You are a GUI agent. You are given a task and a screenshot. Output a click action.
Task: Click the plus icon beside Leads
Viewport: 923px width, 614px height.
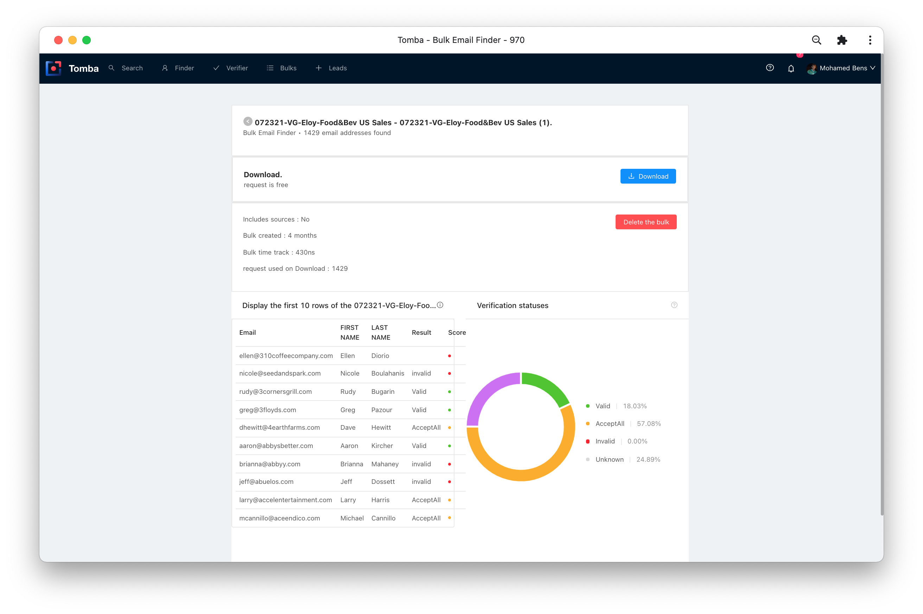point(319,68)
